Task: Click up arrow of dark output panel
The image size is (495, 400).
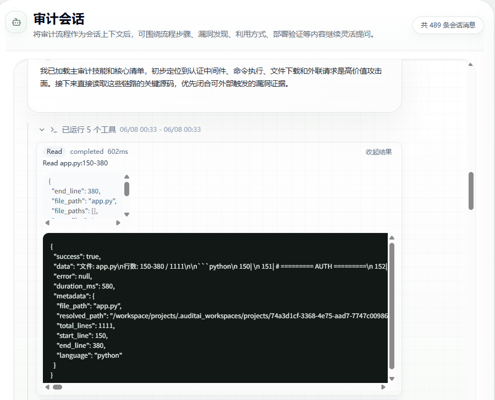Action: [392, 238]
